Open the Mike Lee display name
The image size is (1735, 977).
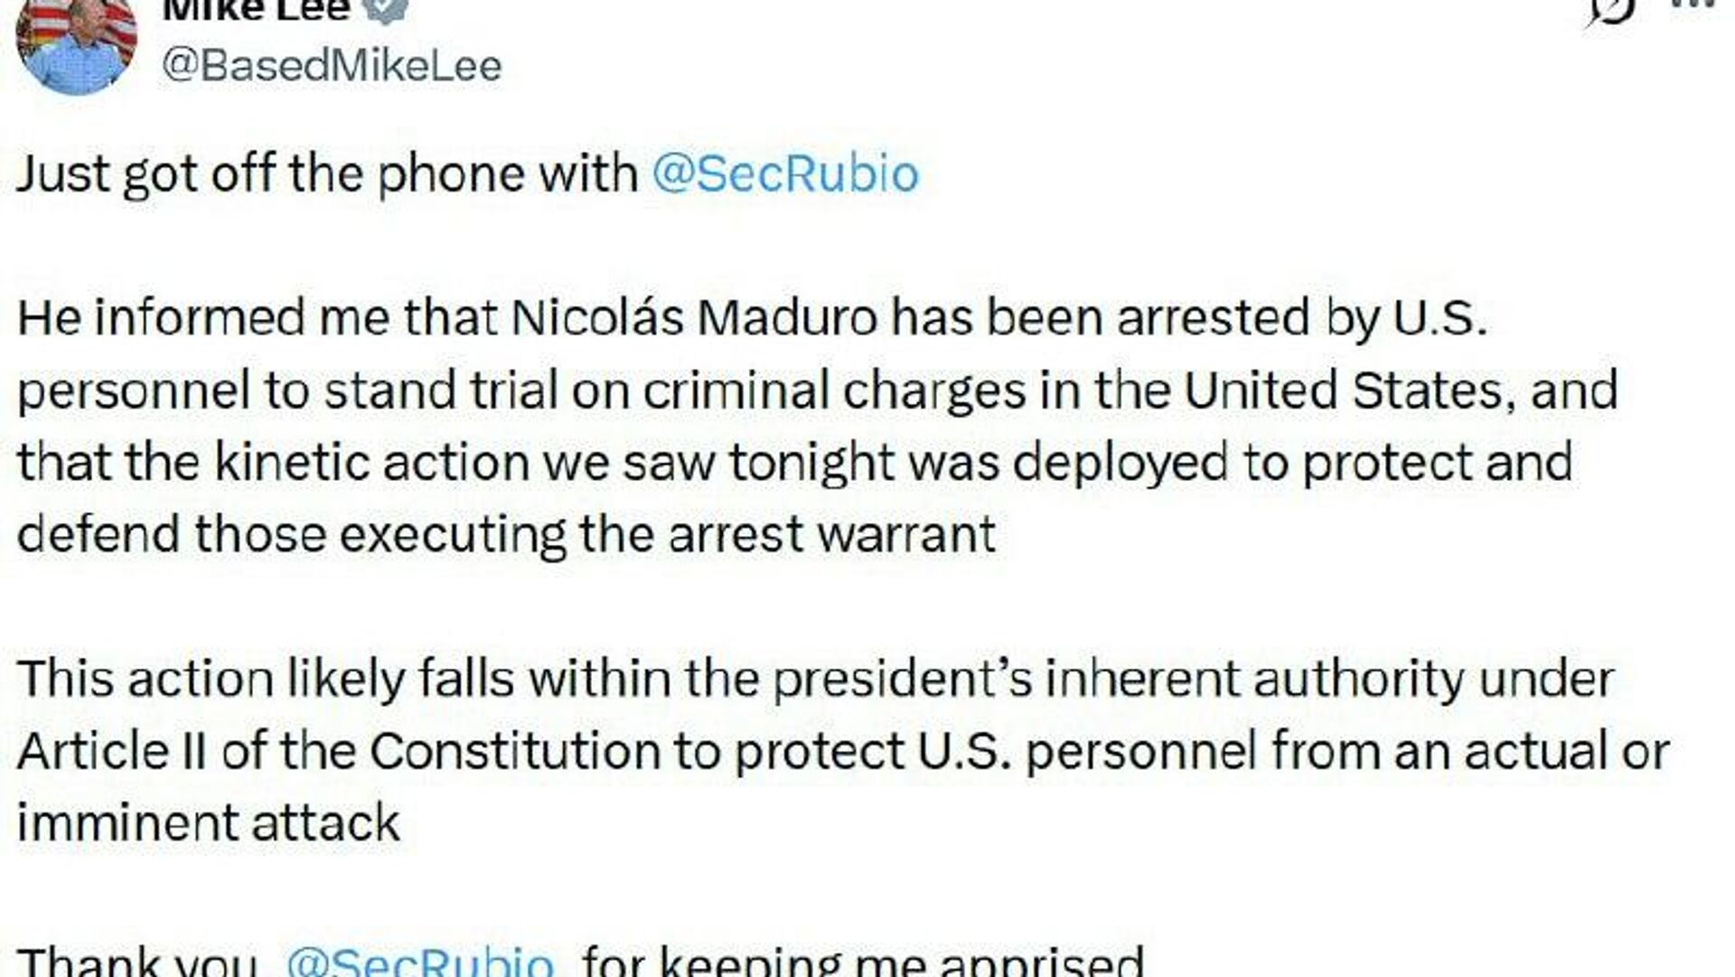click(256, 9)
